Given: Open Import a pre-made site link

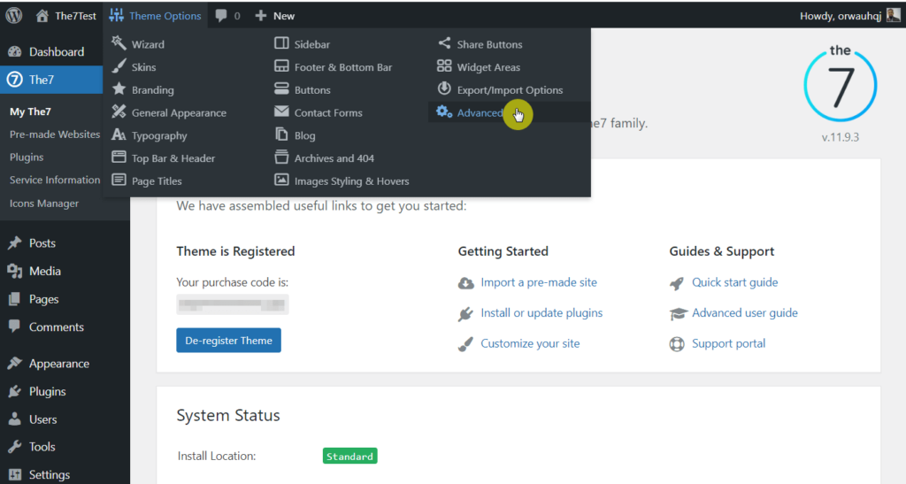Looking at the screenshot, I should coord(539,282).
